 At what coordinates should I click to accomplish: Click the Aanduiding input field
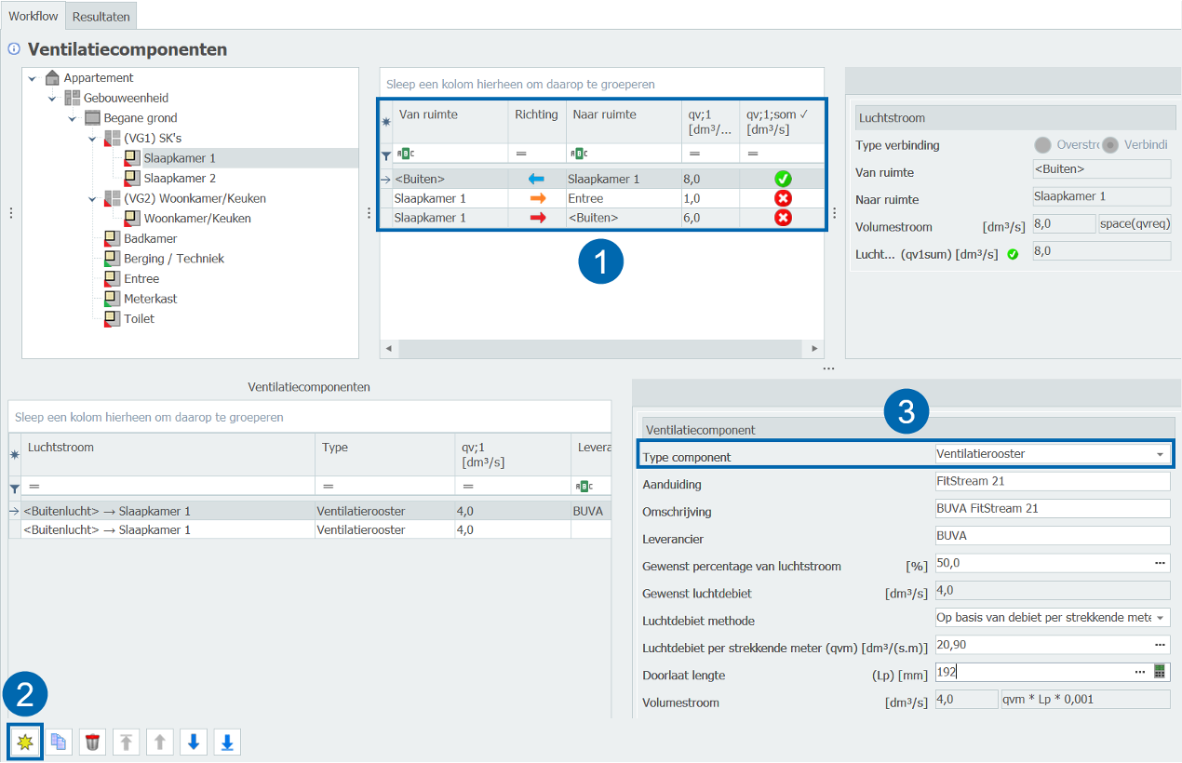pyautogui.click(x=1051, y=482)
